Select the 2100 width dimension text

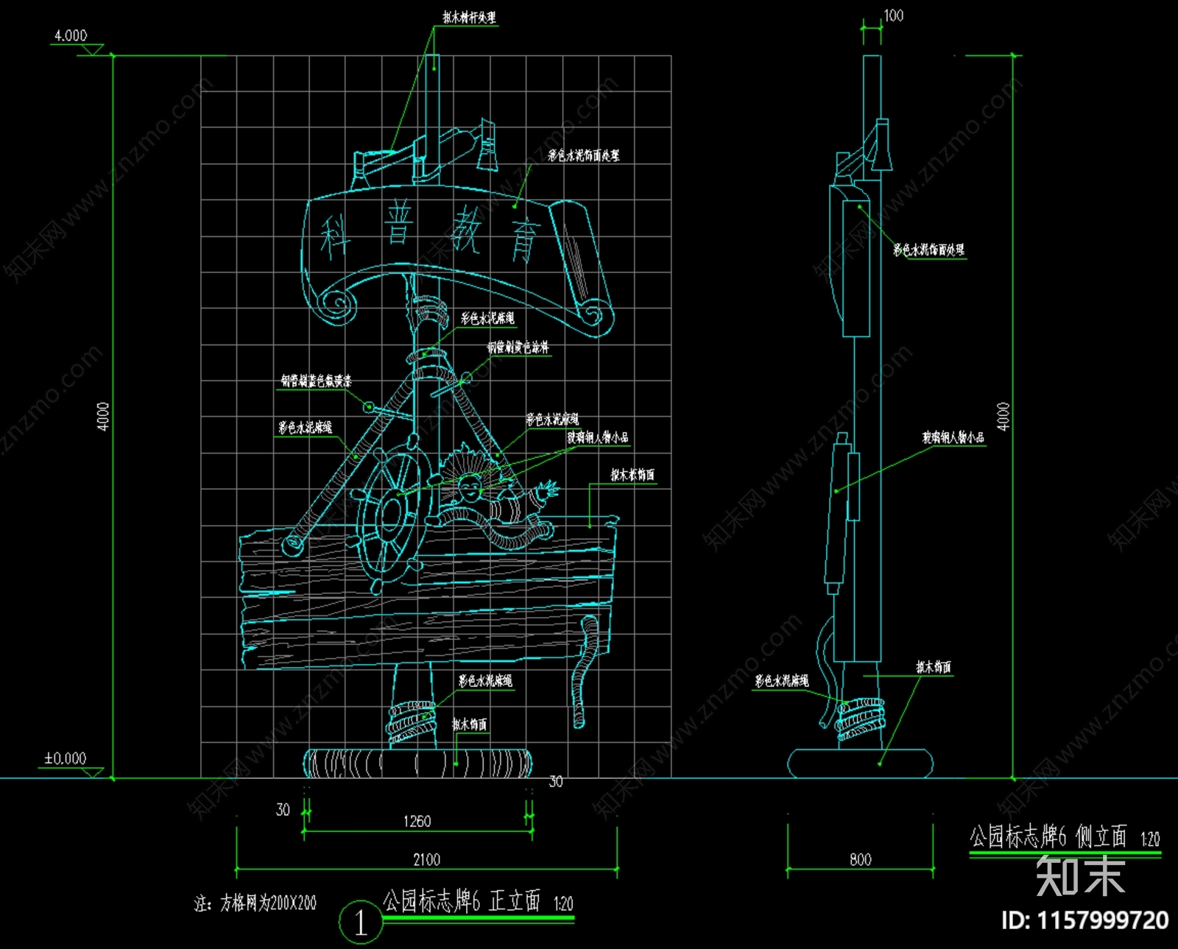[426, 859]
